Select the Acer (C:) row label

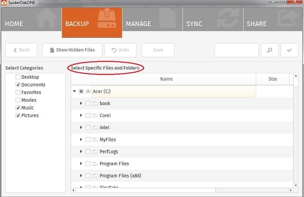click(x=102, y=91)
